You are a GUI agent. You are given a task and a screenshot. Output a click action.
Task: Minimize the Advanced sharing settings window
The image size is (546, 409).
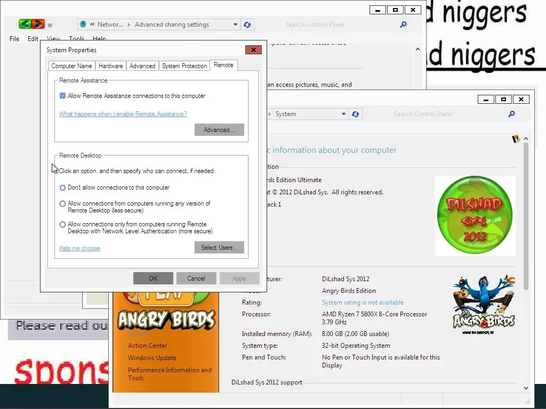coord(378,10)
